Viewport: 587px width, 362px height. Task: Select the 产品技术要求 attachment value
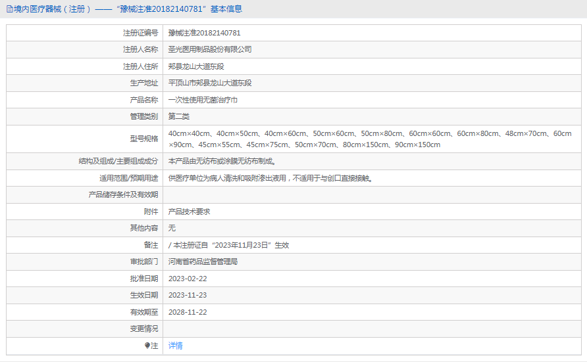(189, 212)
